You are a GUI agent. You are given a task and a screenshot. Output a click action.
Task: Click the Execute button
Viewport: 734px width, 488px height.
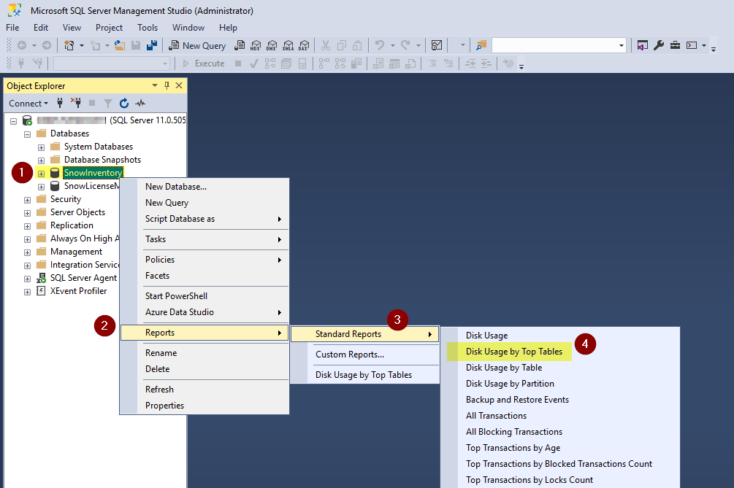pyautogui.click(x=204, y=63)
